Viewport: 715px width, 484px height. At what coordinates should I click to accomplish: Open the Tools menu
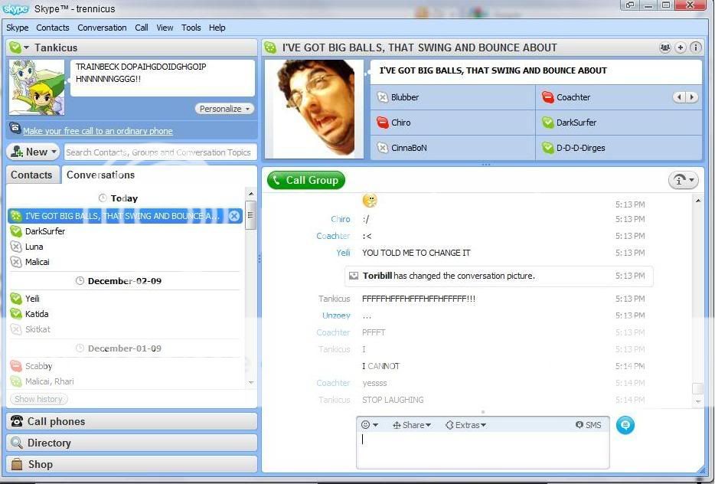click(191, 28)
